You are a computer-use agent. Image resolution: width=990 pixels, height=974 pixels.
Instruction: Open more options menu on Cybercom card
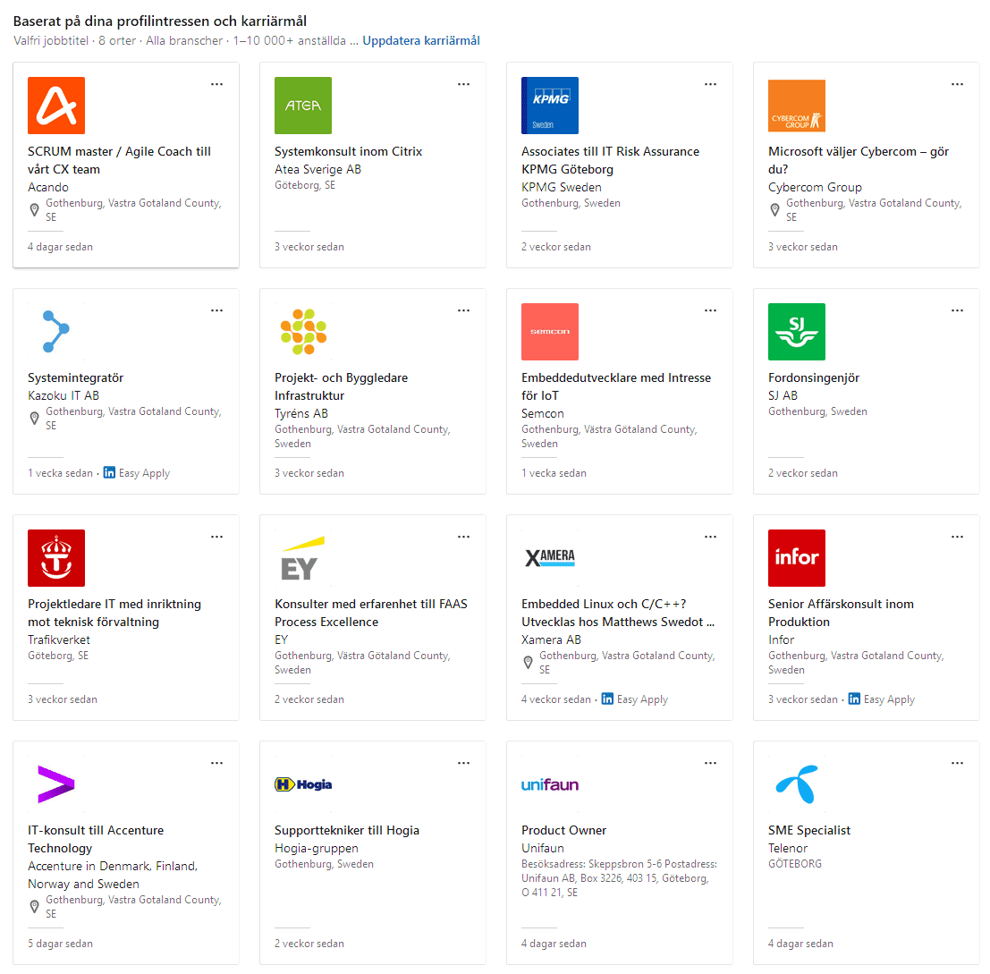tap(957, 84)
